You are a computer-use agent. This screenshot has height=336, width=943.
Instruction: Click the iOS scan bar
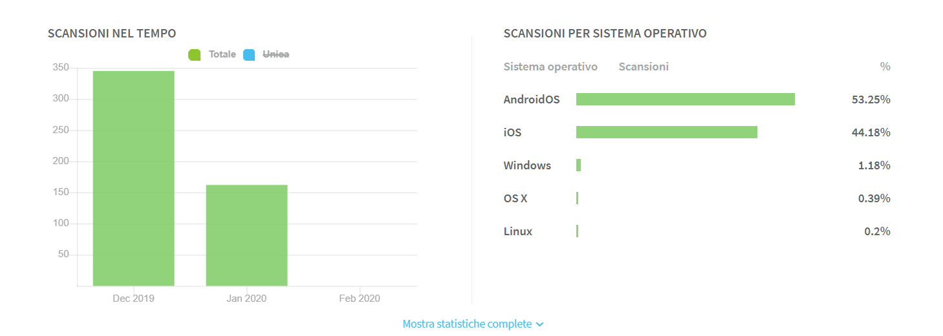(x=667, y=132)
